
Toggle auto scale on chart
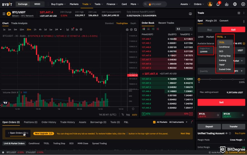(134, 115)
